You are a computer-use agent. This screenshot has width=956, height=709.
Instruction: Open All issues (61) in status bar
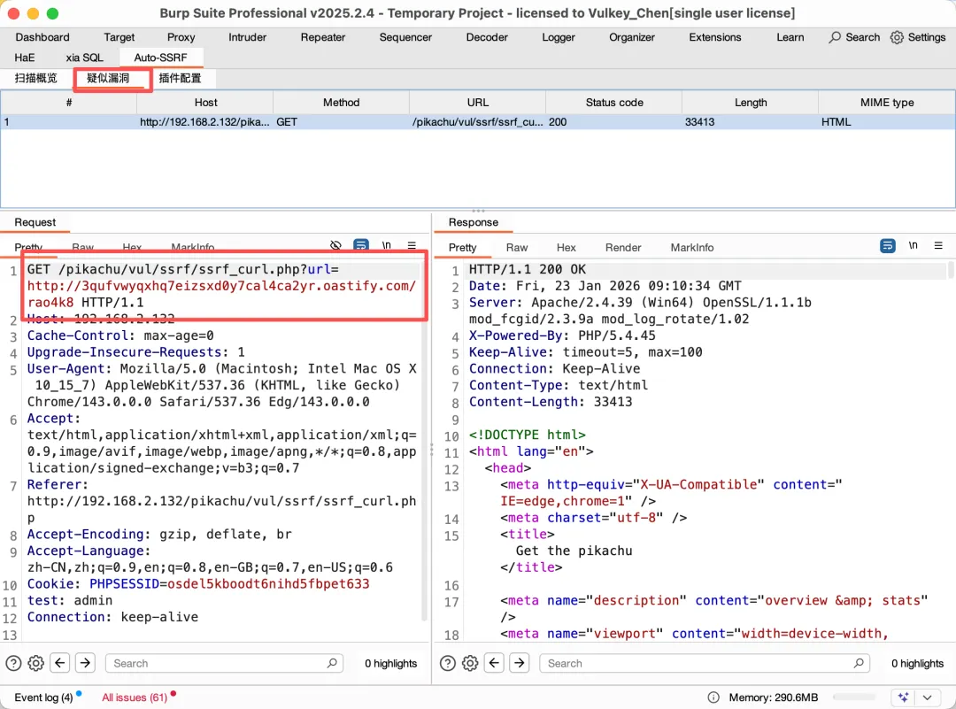click(x=135, y=697)
